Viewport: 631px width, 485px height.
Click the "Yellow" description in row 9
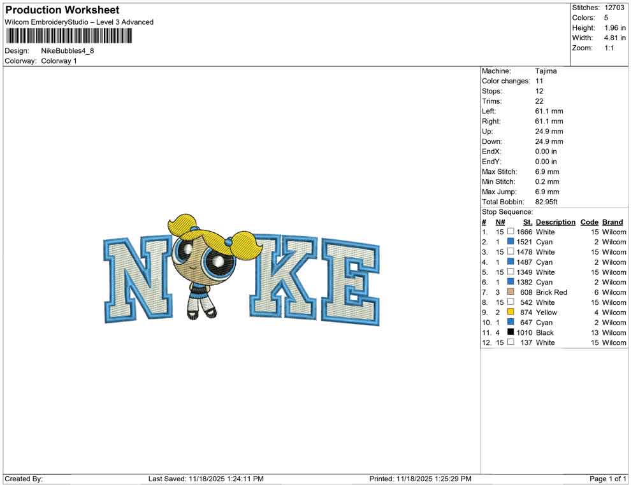(x=546, y=313)
